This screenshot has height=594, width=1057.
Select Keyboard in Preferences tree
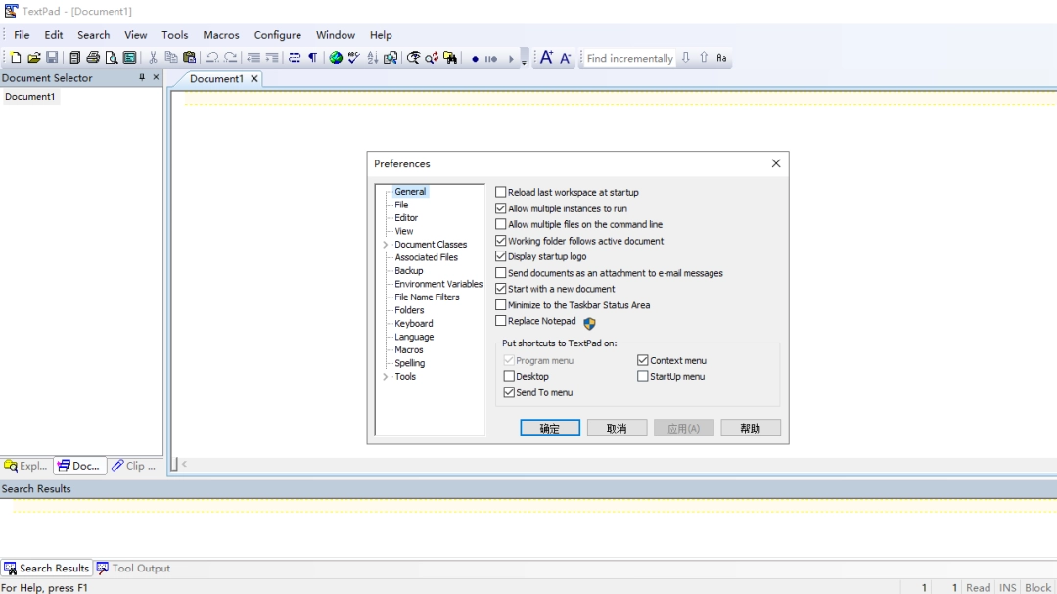[413, 324]
